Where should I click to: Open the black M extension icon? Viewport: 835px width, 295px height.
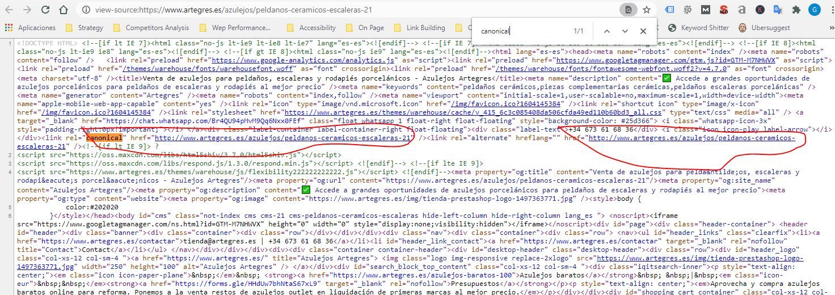click(x=705, y=10)
